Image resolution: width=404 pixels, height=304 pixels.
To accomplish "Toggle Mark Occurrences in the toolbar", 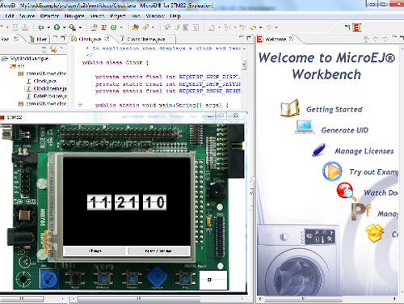I will pos(176,27).
